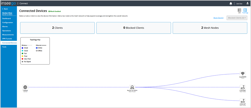Click the eug-000636 client Wi-Fi icon
Image resolution: width=251 pixels, height=108 pixels.
[x=243, y=74]
